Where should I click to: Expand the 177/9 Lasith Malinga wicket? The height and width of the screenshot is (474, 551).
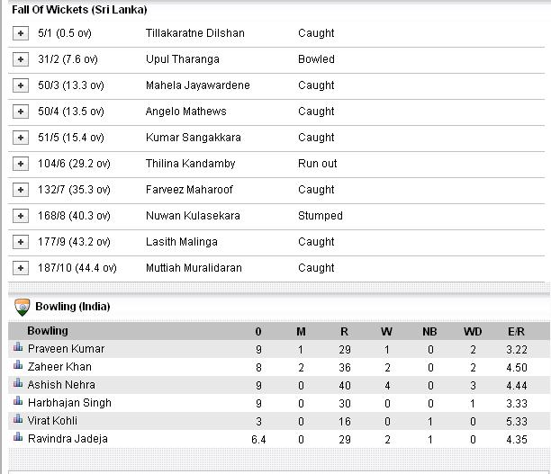(21, 242)
